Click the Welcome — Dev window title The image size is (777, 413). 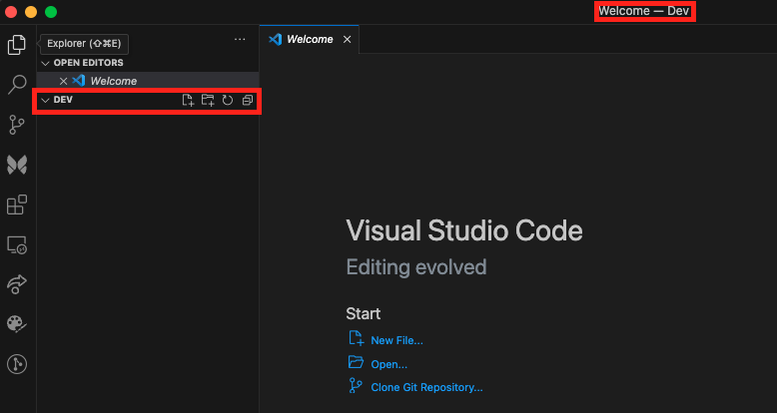coord(644,11)
